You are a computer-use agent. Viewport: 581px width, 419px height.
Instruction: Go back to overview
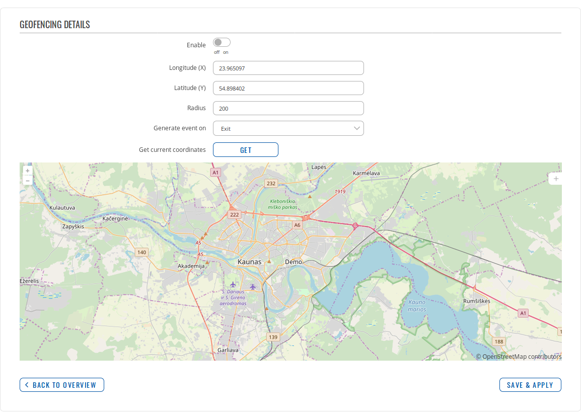tap(62, 385)
